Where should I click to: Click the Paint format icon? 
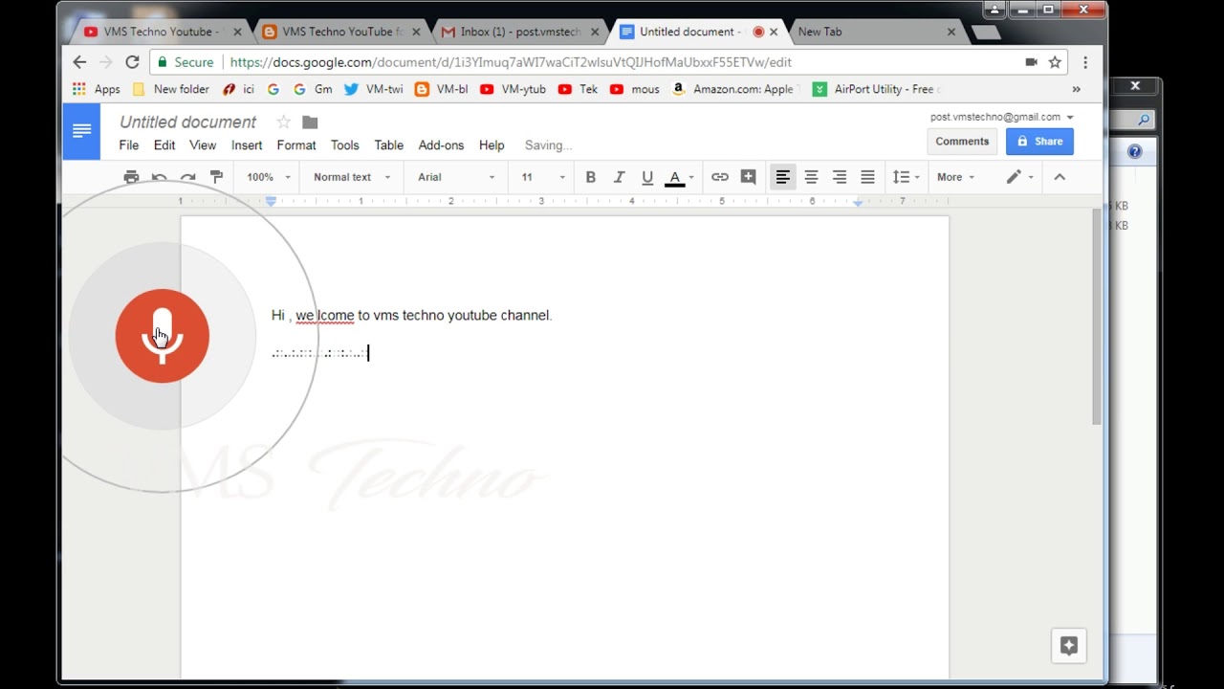pos(216,177)
